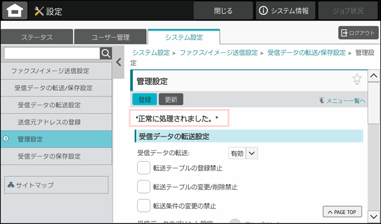
Task: Click 受信データの転送/保存設定 breadcrumb link
Action: coord(306,53)
